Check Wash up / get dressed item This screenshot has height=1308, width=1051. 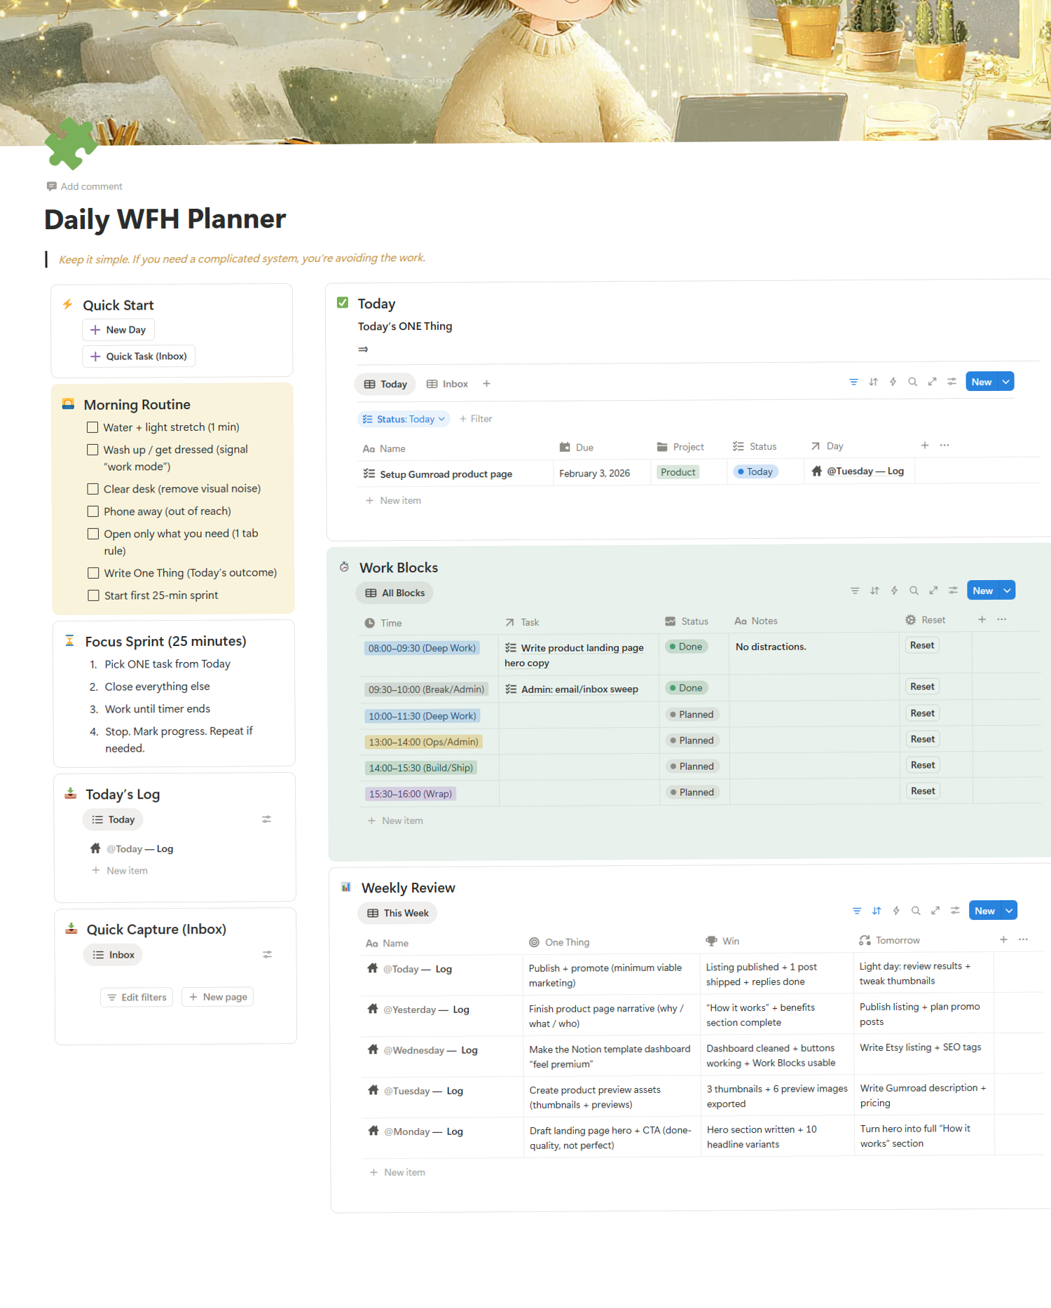pos(92,450)
